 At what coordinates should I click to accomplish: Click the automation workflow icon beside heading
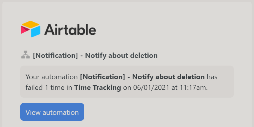(26, 55)
